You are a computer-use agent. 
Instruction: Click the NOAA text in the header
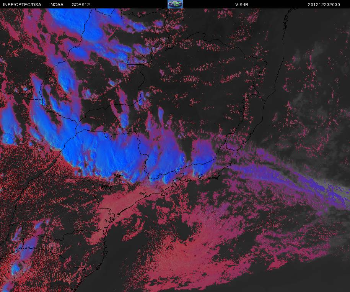(x=57, y=5)
